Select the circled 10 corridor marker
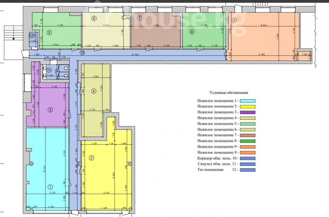 click(82, 52)
